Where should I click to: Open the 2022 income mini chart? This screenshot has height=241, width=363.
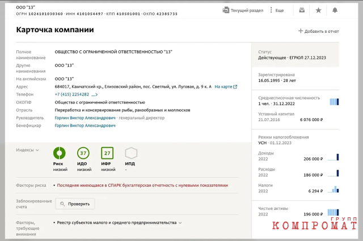coord(334,157)
